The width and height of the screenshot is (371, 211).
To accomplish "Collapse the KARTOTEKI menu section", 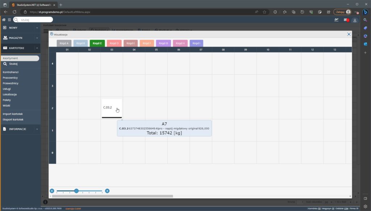I will pos(20,48).
